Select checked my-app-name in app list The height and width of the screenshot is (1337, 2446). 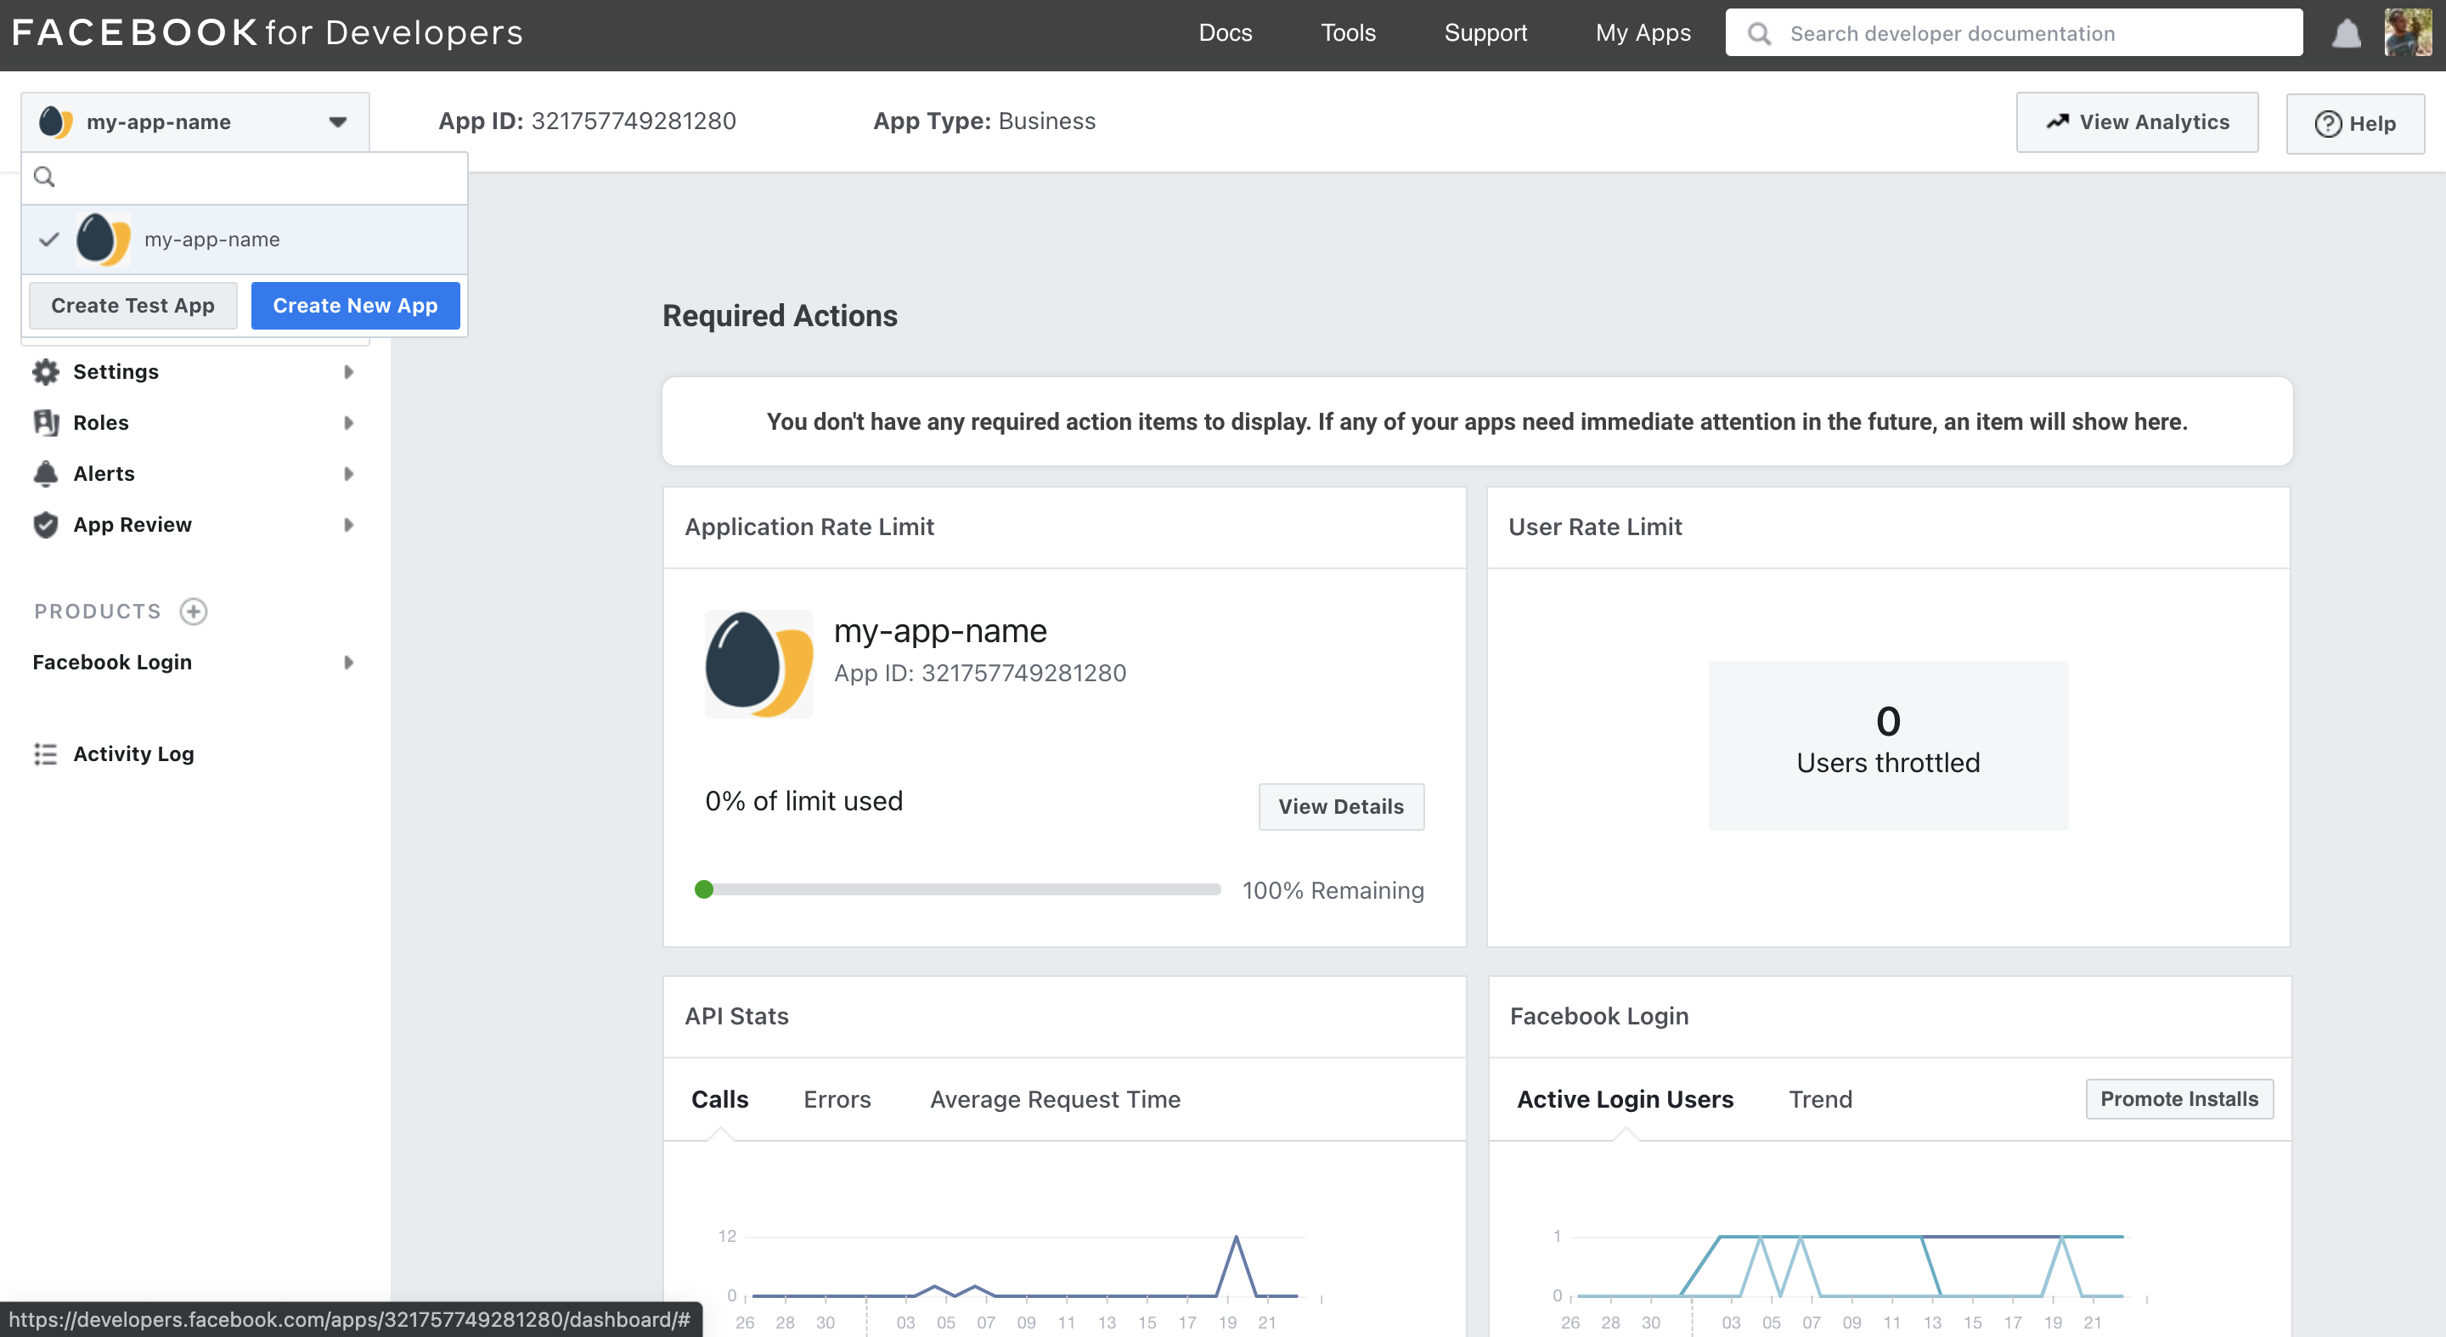[x=211, y=240]
